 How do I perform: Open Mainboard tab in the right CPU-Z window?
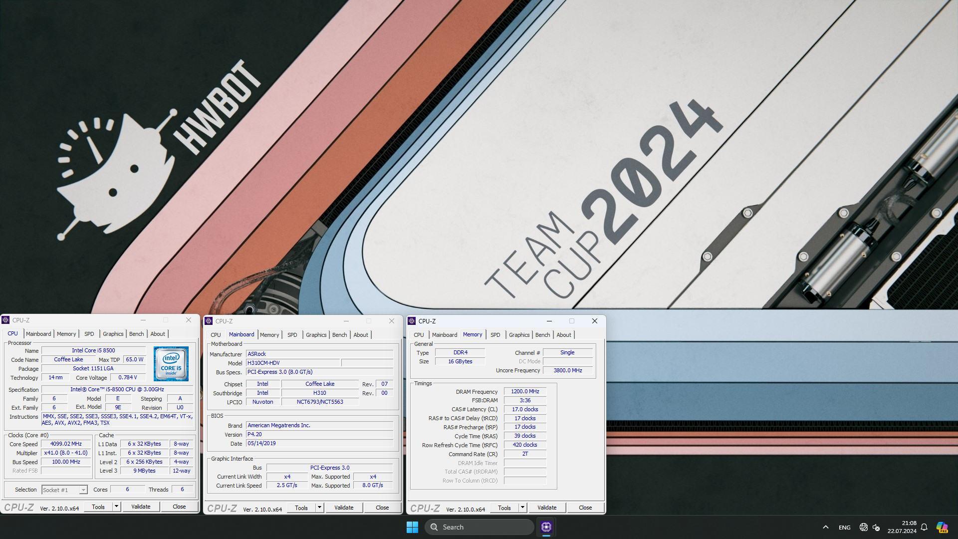pyautogui.click(x=445, y=335)
